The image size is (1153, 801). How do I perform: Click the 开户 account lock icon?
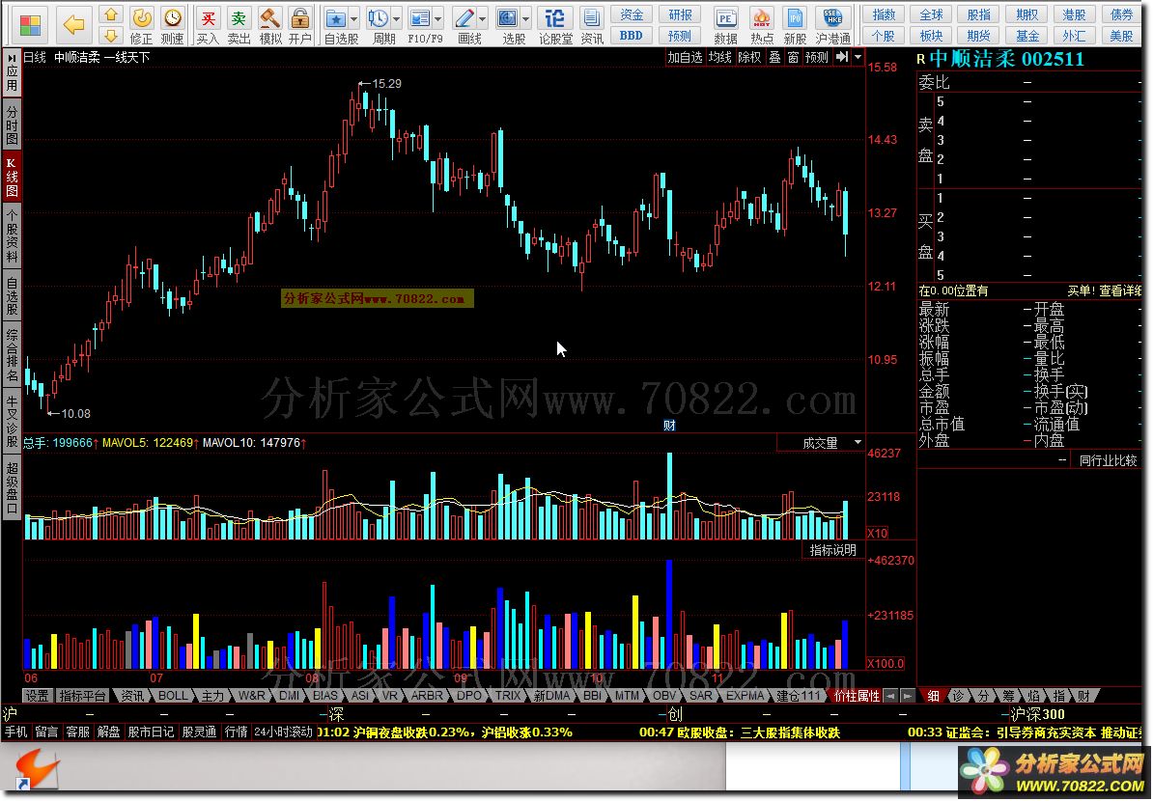point(299,26)
